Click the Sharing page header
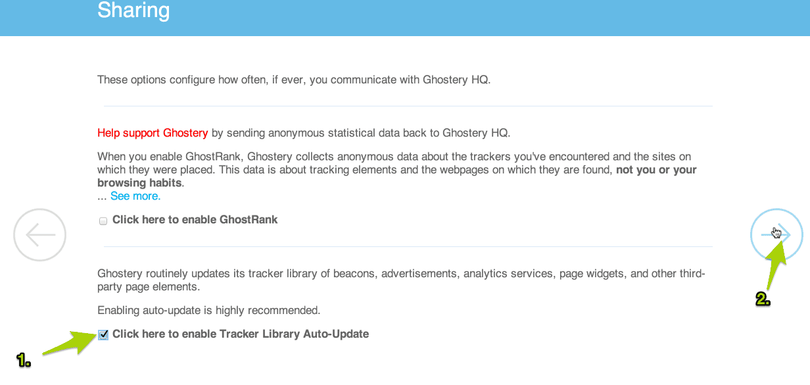This screenshot has height=385, width=810. coord(133,11)
